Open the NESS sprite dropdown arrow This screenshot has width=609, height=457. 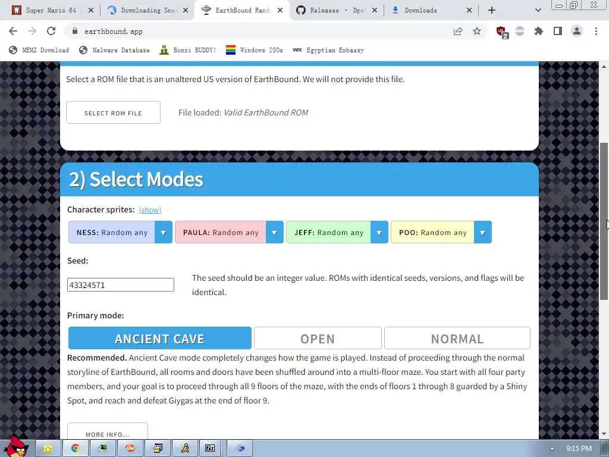point(164,233)
